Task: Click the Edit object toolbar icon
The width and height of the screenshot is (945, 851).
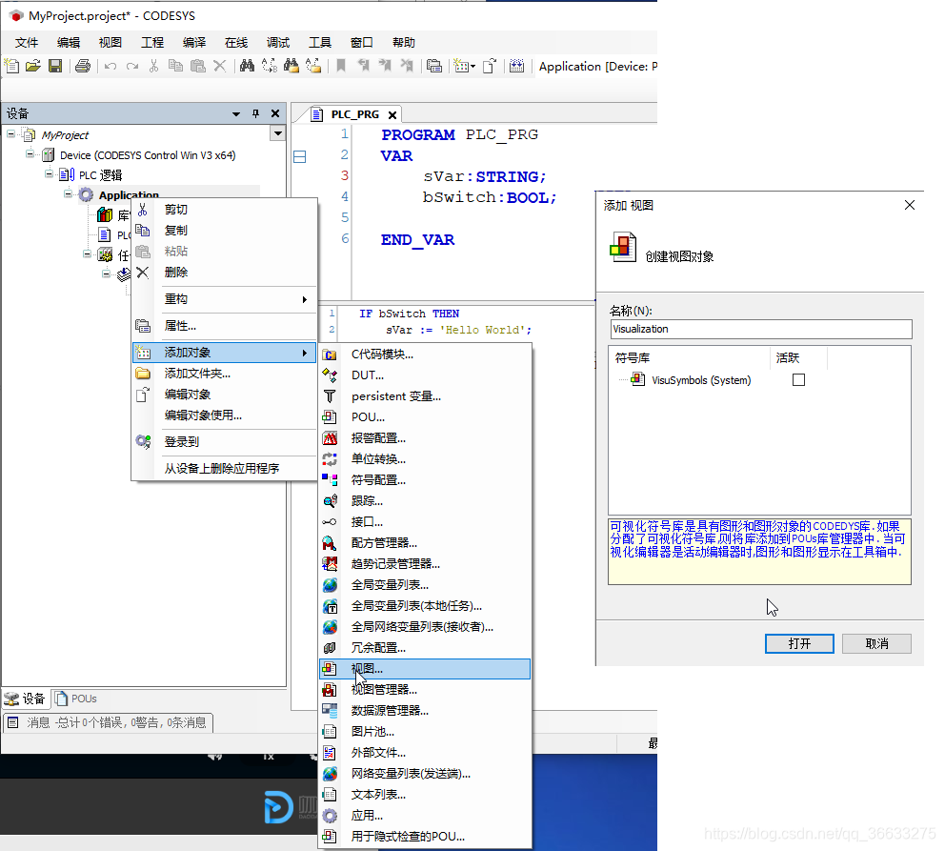Action: tap(490, 66)
